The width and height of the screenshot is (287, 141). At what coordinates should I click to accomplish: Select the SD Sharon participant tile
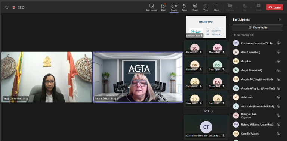195,99
